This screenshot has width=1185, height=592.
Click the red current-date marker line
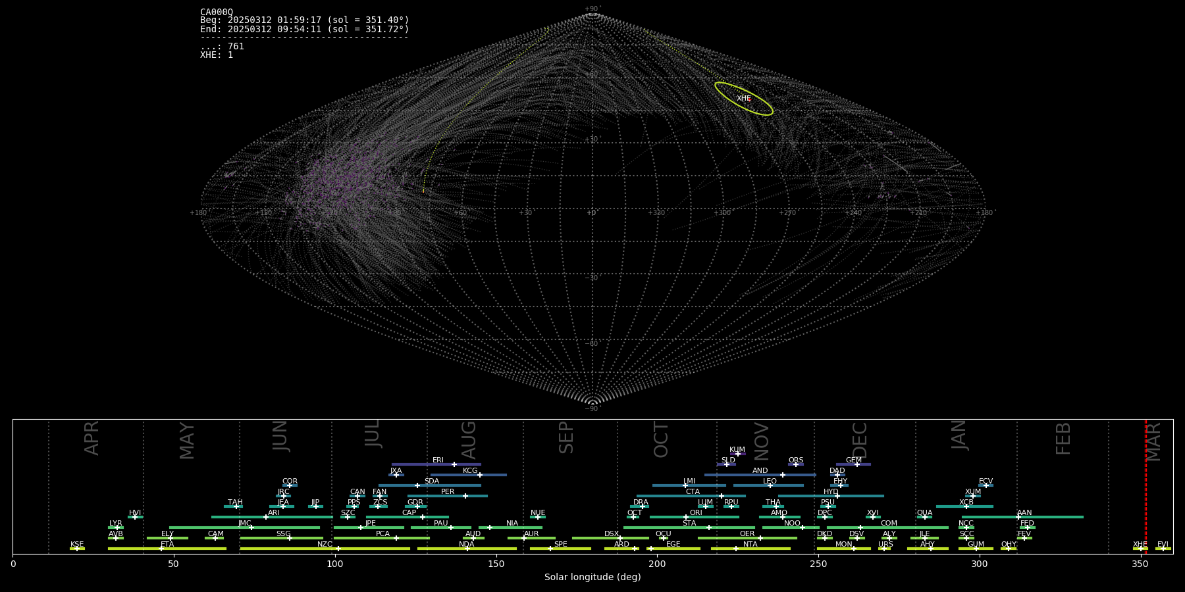(1145, 487)
